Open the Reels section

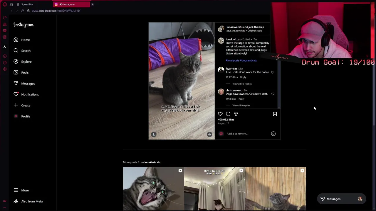click(x=21, y=72)
